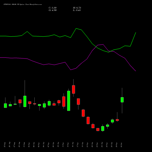Image resolution: width=152 pixels, height=152 pixels.
Task: Click the green candlestick above 31 Aug
Action: (25, 101)
